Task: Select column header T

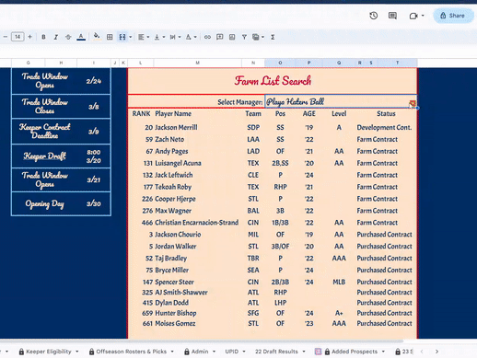Action: (x=397, y=63)
